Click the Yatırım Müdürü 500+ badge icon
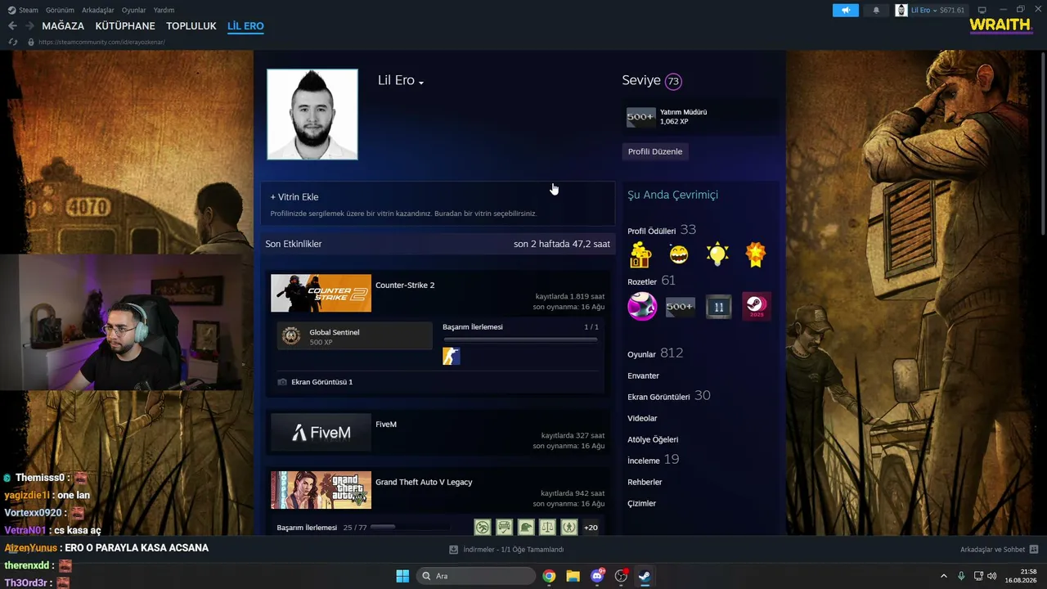1047x589 pixels. point(641,117)
